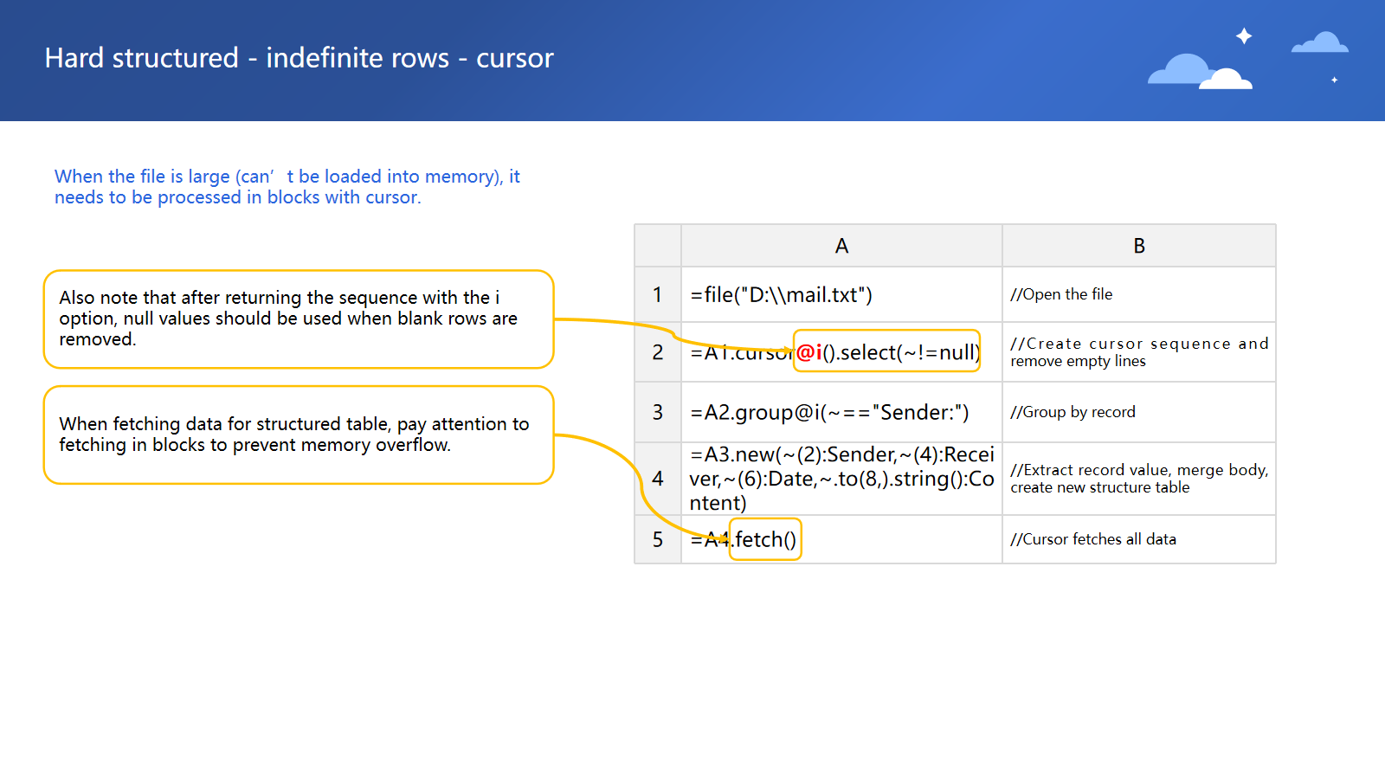Click the white cloud in the header

pos(1227,80)
